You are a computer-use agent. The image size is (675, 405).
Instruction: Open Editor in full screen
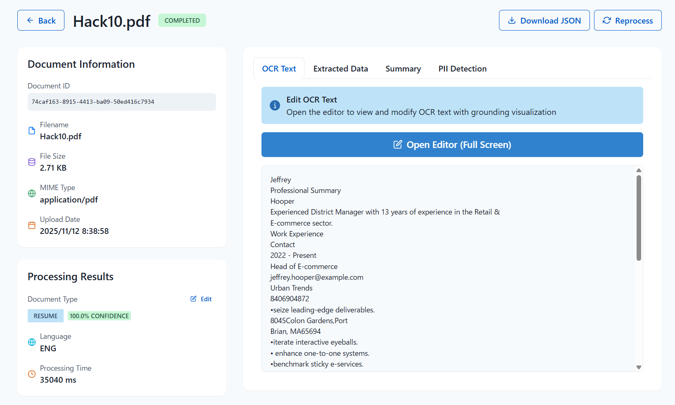452,145
